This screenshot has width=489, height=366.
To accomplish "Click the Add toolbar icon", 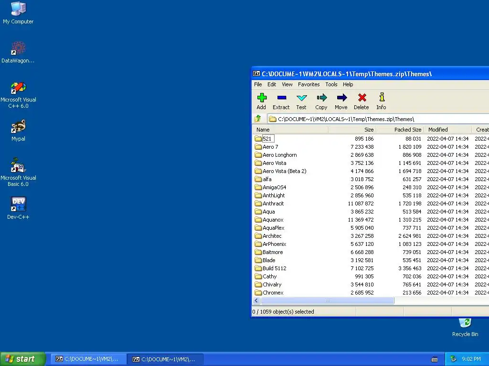I will pyautogui.click(x=261, y=102).
